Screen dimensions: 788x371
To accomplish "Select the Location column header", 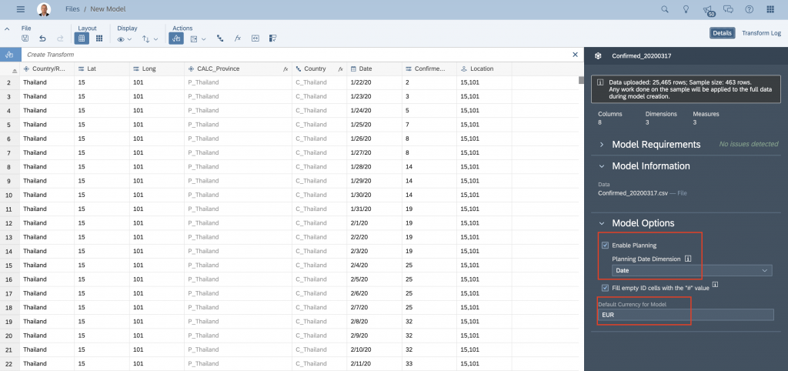I will (x=484, y=69).
